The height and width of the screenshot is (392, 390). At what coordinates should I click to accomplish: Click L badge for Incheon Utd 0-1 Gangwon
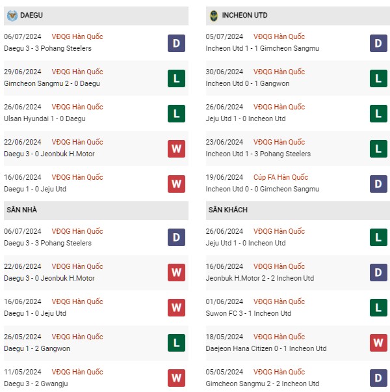point(378,79)
